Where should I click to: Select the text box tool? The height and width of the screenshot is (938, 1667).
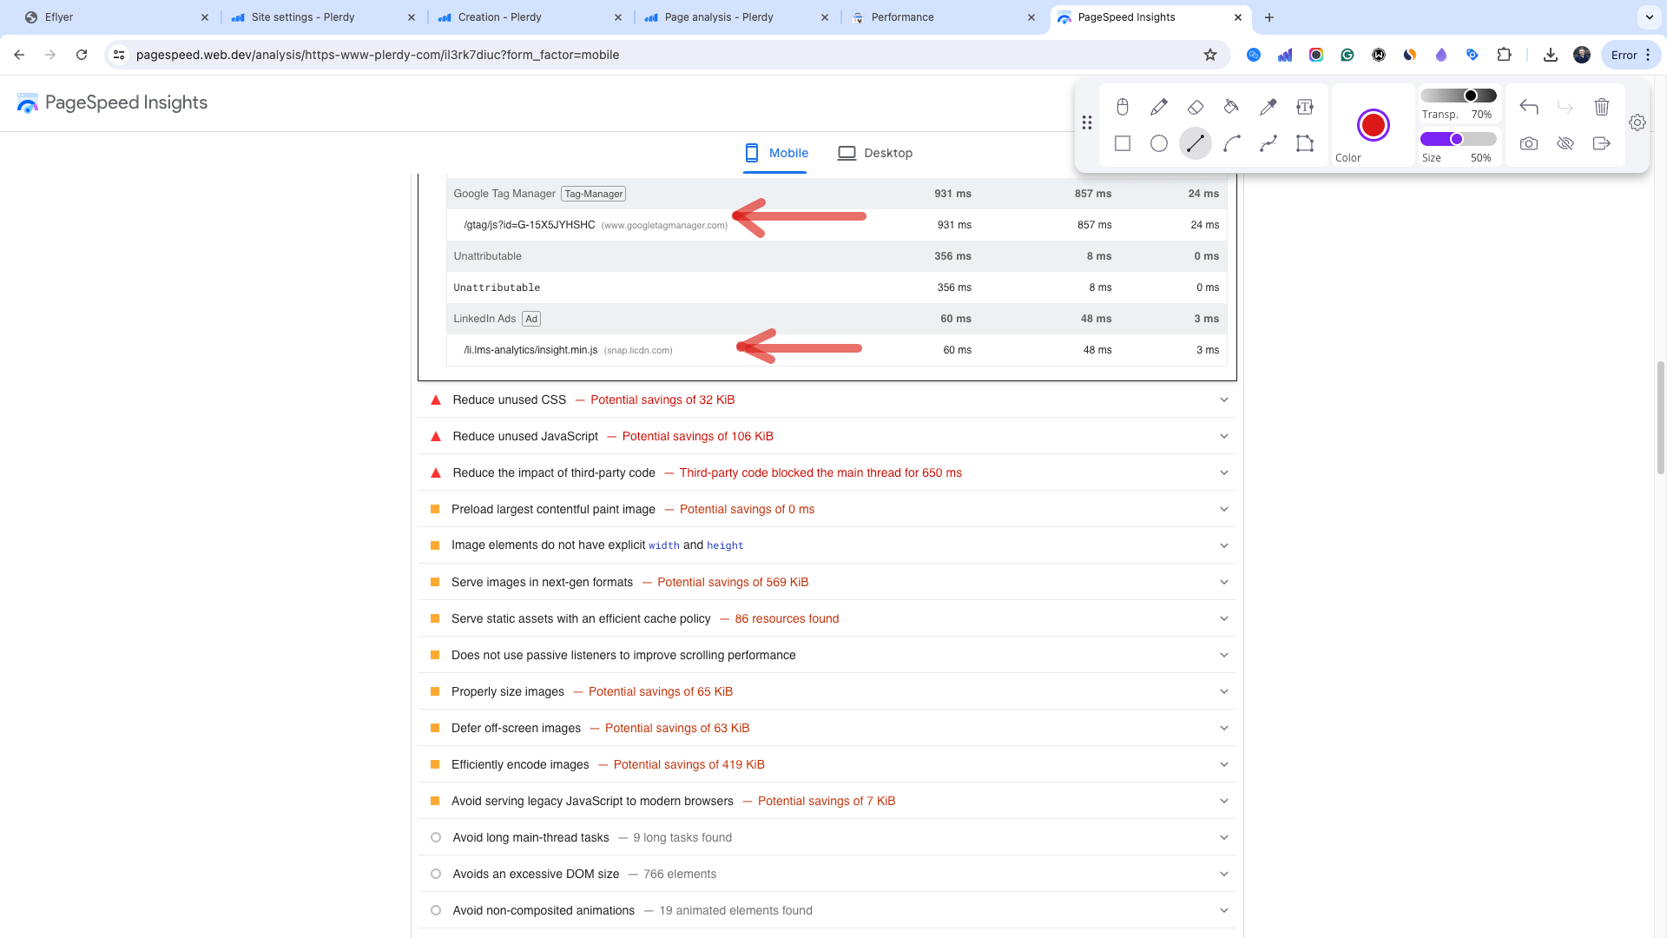click(1305, 107)
